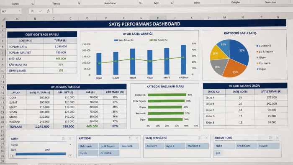Click the Stiles ribbon group label
The width and height of the screenshot is (293, 165).
(x=197, y=3)
